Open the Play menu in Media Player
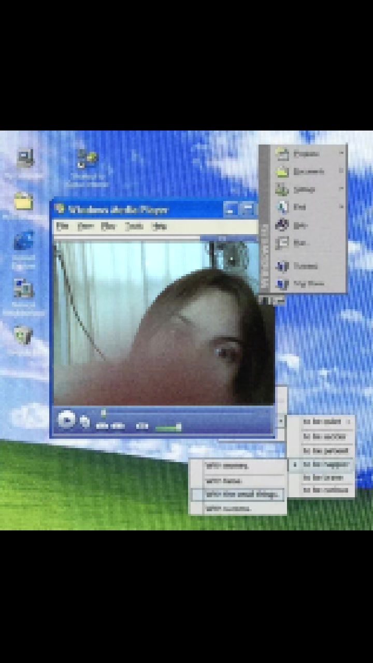 click(108, 226)
